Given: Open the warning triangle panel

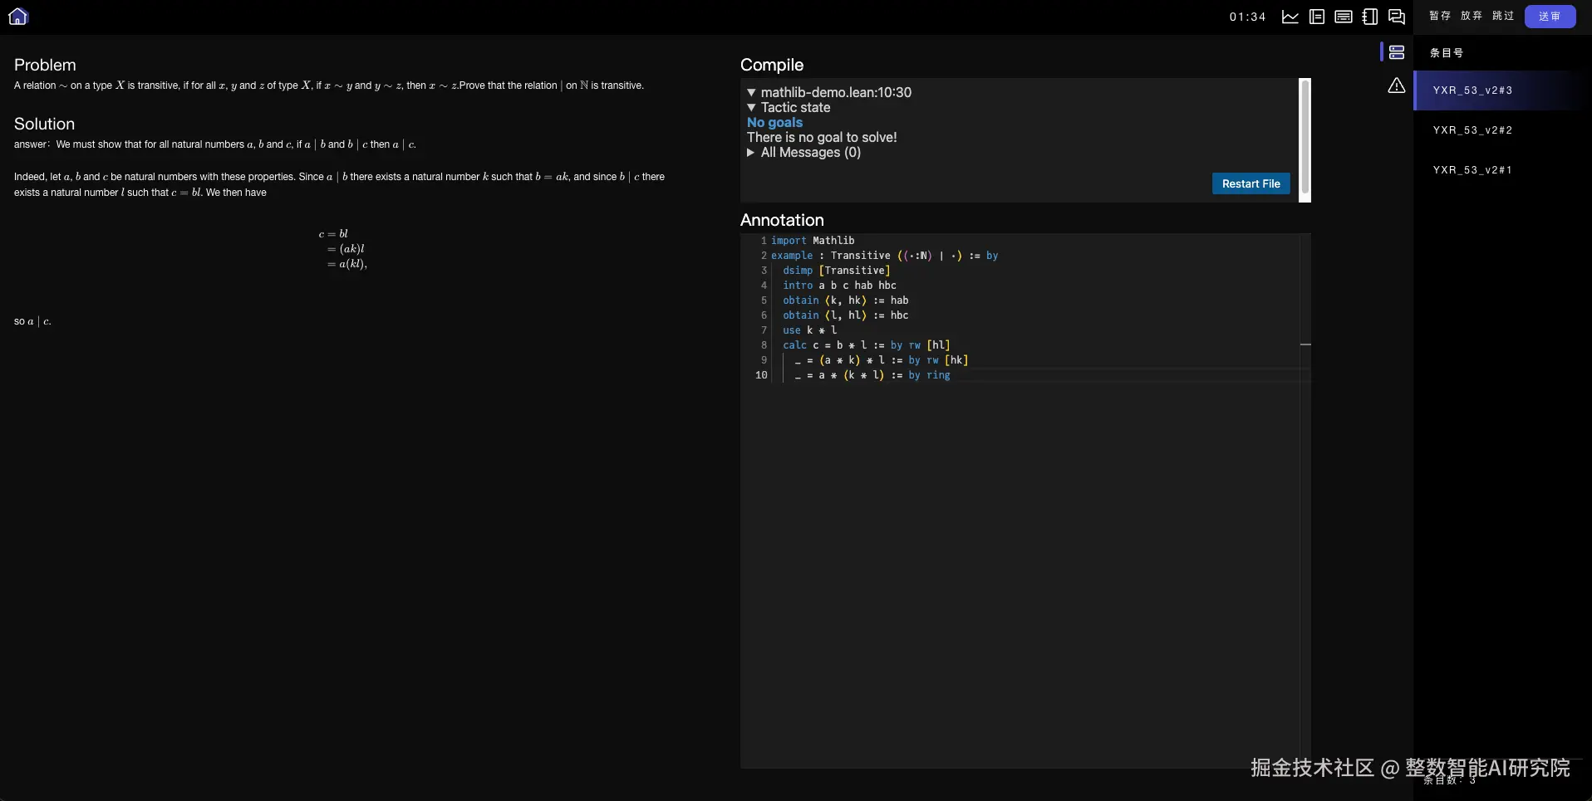Looking at the screenshot, I should [1397, 85].
